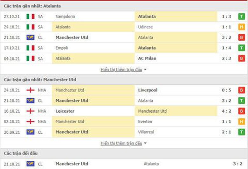Click green T result badge for Sampdoria match

[x=241, y=17]
